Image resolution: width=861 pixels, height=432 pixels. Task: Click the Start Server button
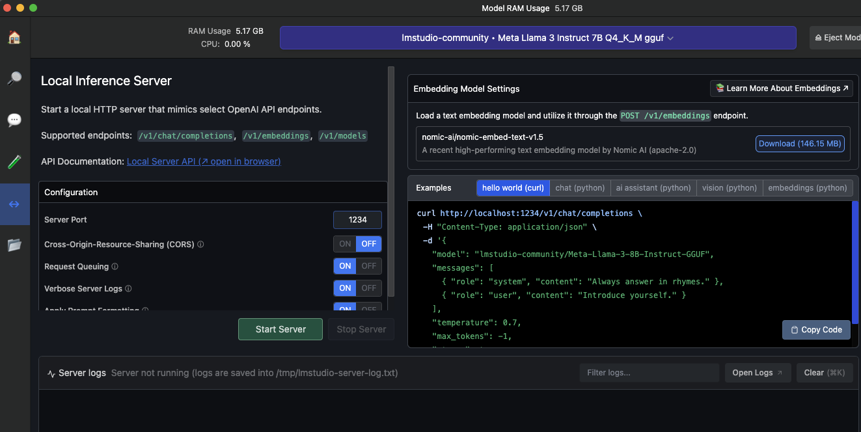[x=280, y=329]
